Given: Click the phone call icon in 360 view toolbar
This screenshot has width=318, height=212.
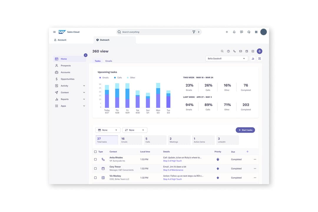Looking at the screenshot, I should click(x=234, y=51).
